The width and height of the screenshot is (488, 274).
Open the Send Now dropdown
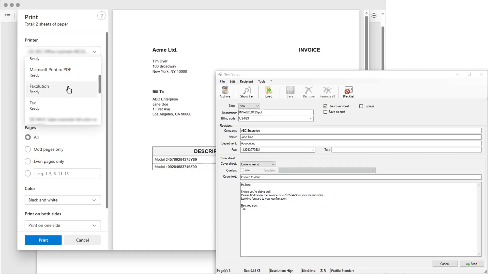point(249,106)
